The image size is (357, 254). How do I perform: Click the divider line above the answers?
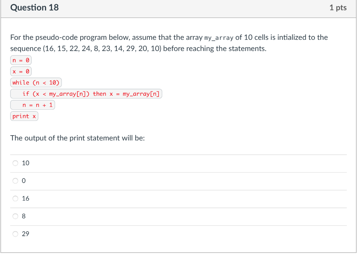pos(178,154)
